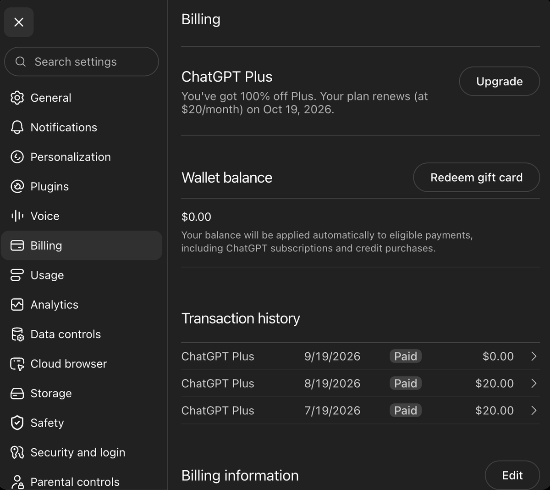Open Security and login settings

(82, 452)
